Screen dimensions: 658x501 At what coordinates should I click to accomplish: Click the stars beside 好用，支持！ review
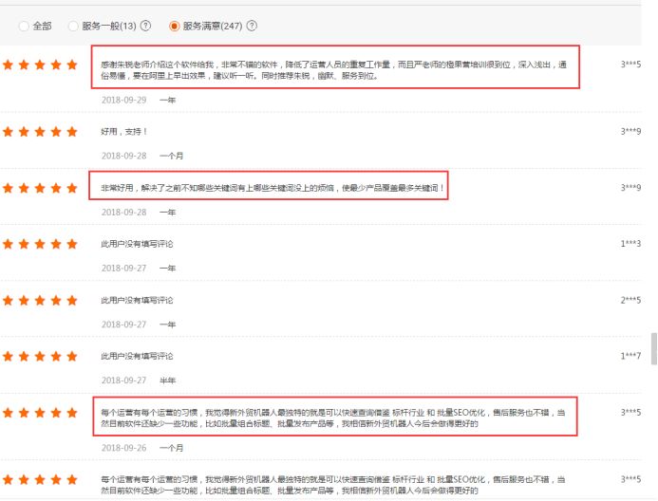tap(40, 132)
